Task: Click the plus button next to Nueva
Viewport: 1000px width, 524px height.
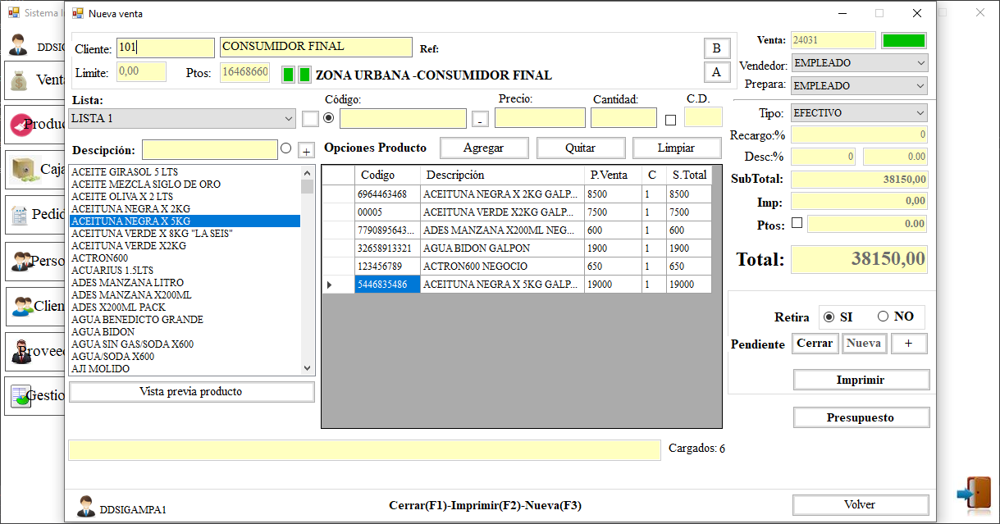Action: click(x=909, y=344)
